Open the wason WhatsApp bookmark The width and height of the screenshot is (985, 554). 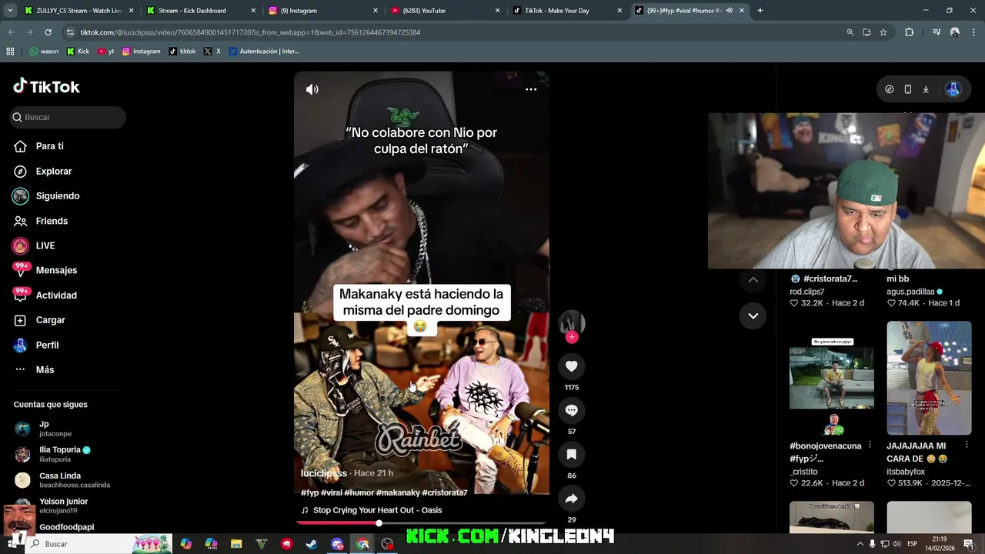click(x=44, y=52)
